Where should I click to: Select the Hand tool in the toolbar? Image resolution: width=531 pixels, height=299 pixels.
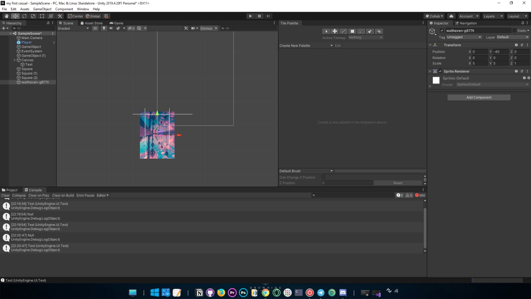[6, 16]
